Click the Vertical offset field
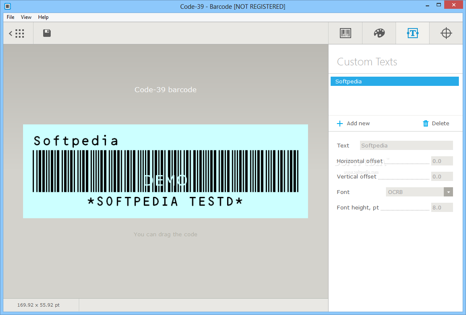This screenshot has width=466, height=315. pos(442,176)
